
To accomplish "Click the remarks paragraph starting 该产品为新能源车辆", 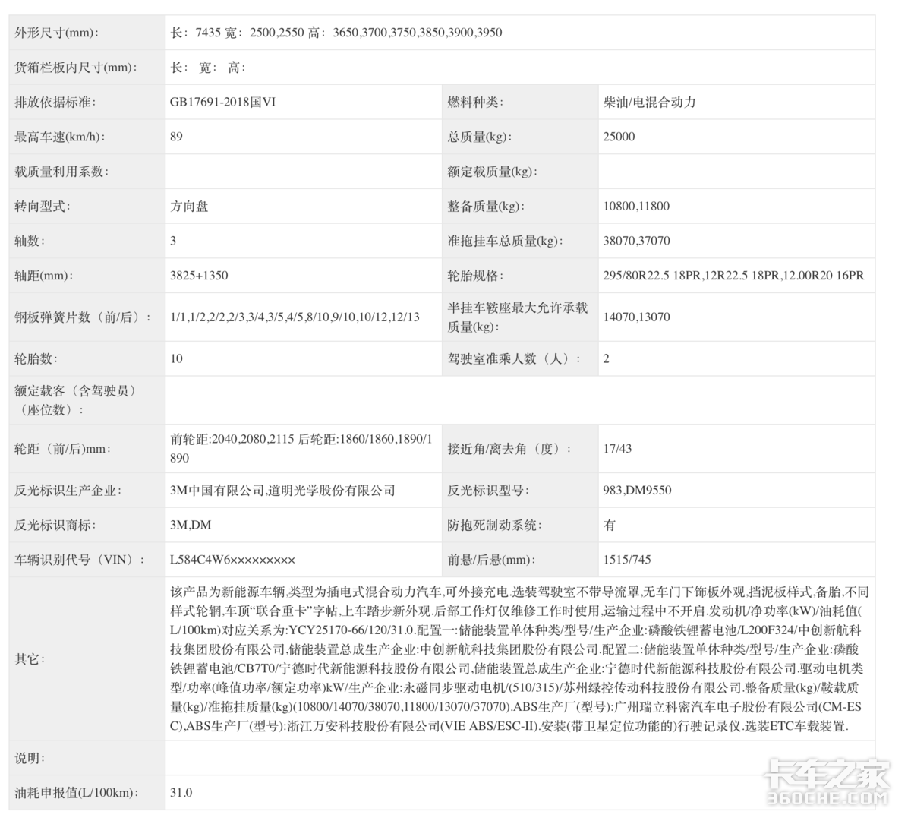I will tap(520, 658).
